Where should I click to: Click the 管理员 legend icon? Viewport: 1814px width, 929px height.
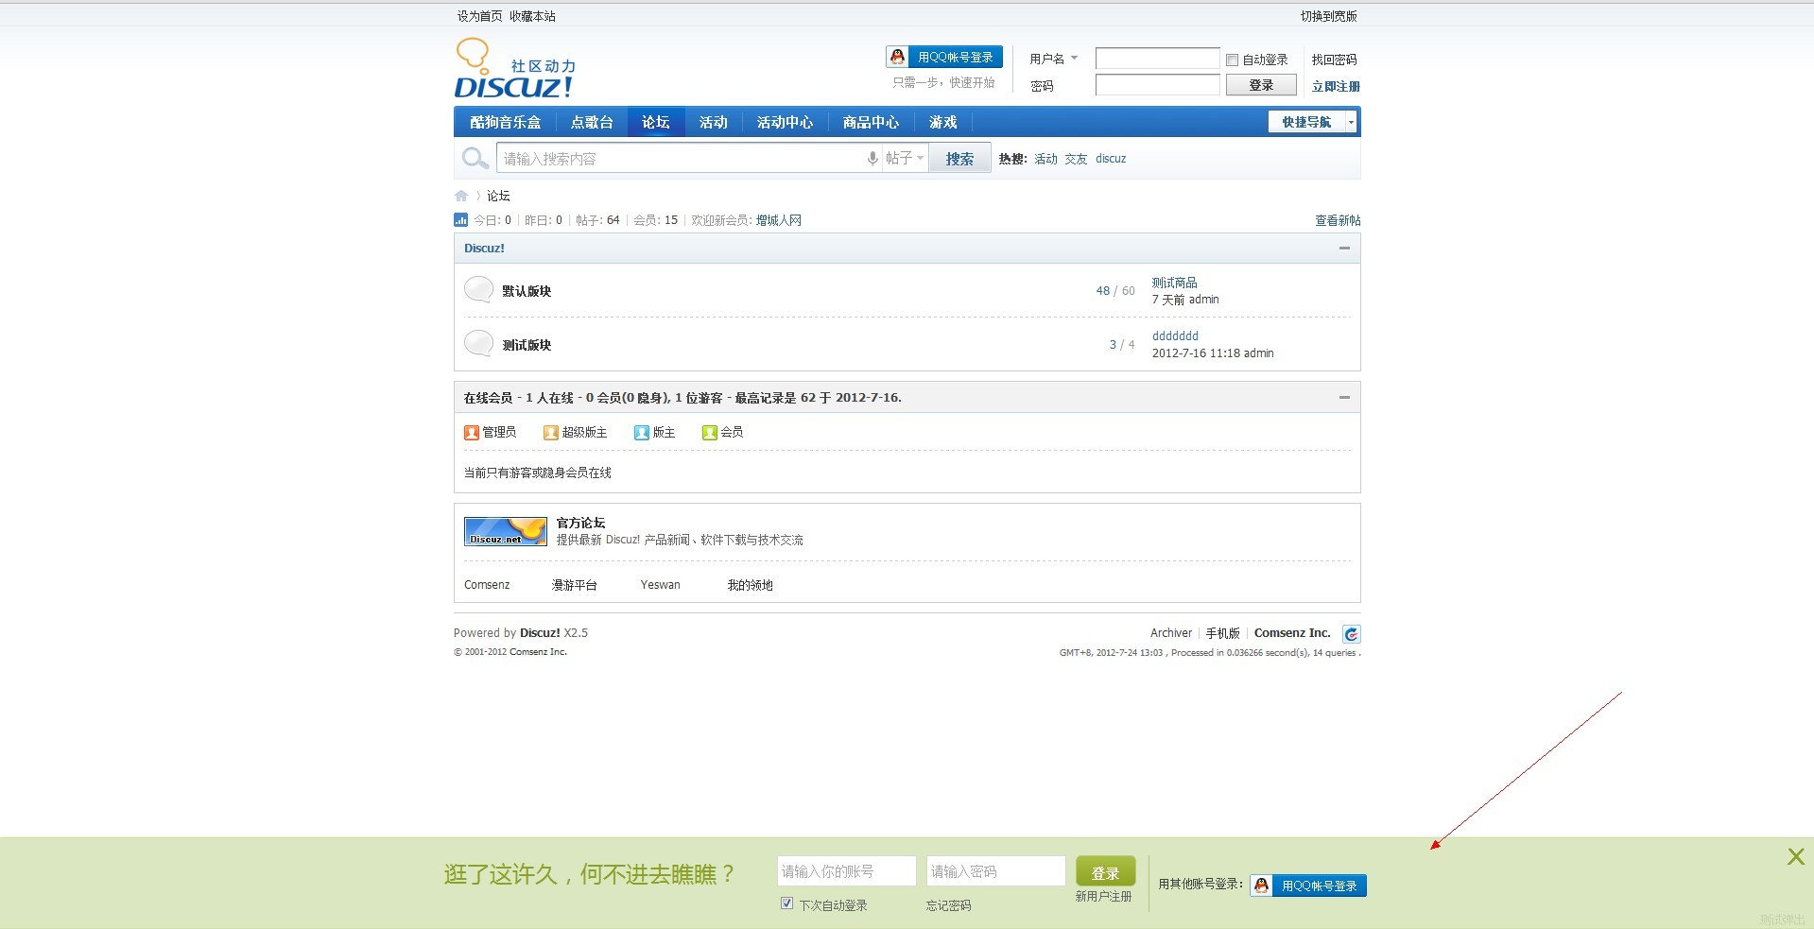pyautogui.click(x=472, y=433)
